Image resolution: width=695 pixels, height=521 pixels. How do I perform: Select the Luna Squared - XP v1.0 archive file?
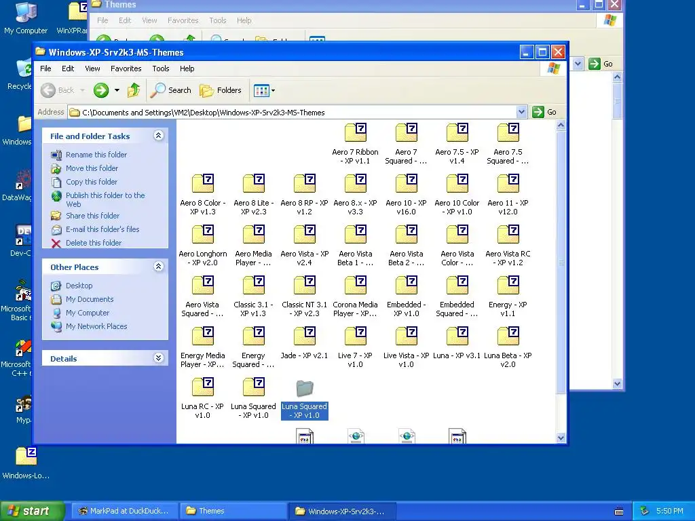click(x=254, y=399)
